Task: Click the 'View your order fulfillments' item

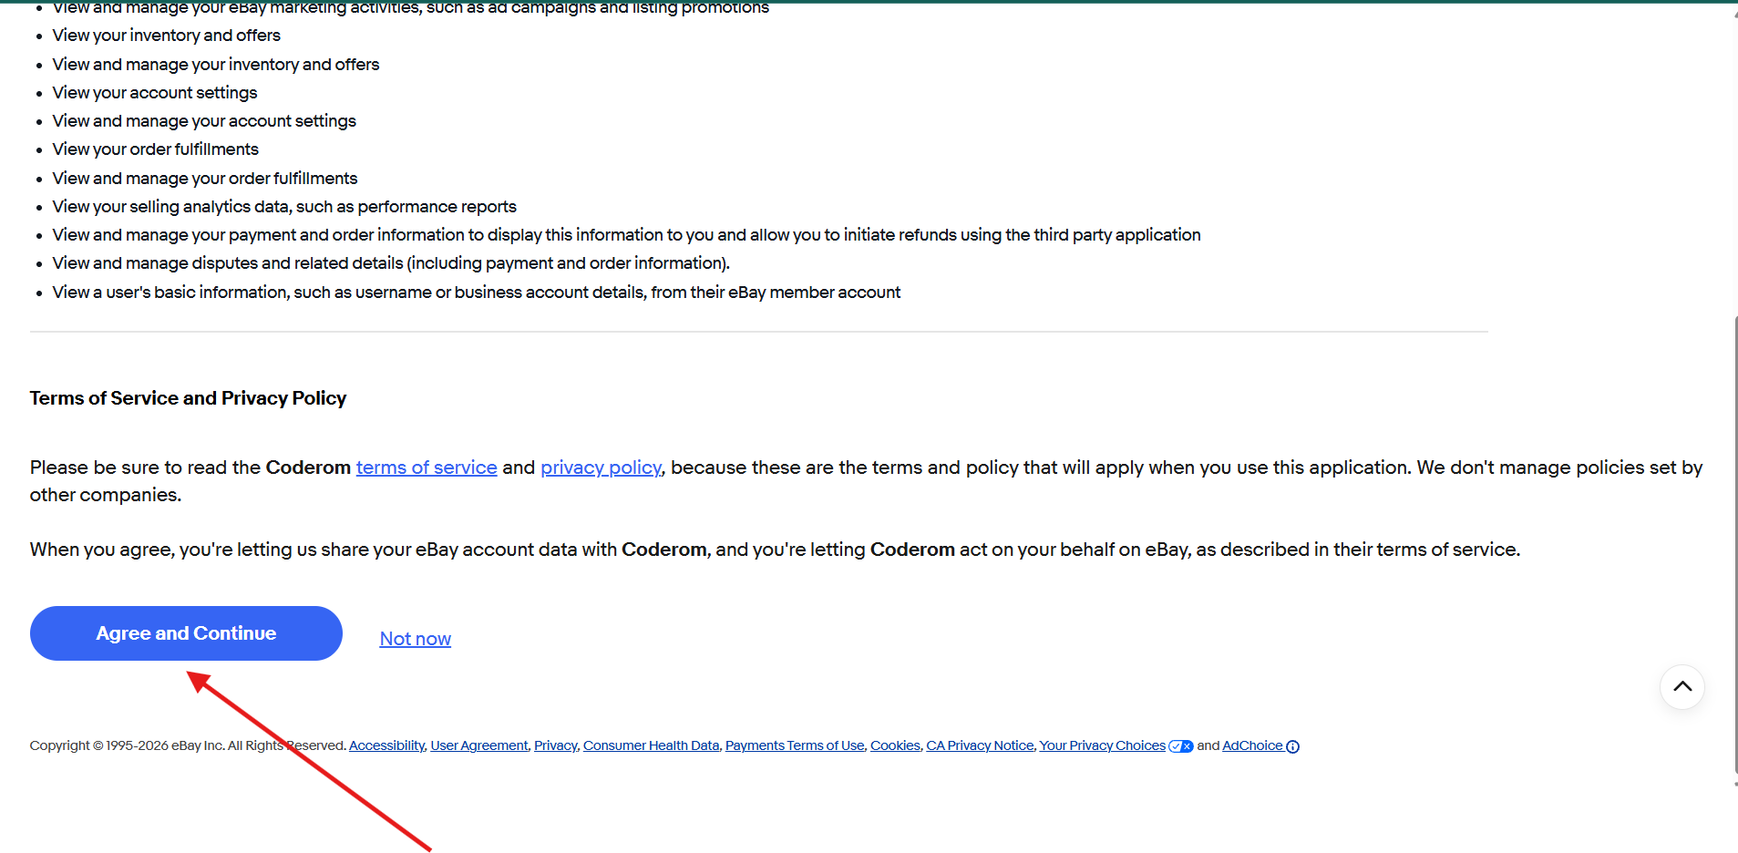Action: [156, 149]
